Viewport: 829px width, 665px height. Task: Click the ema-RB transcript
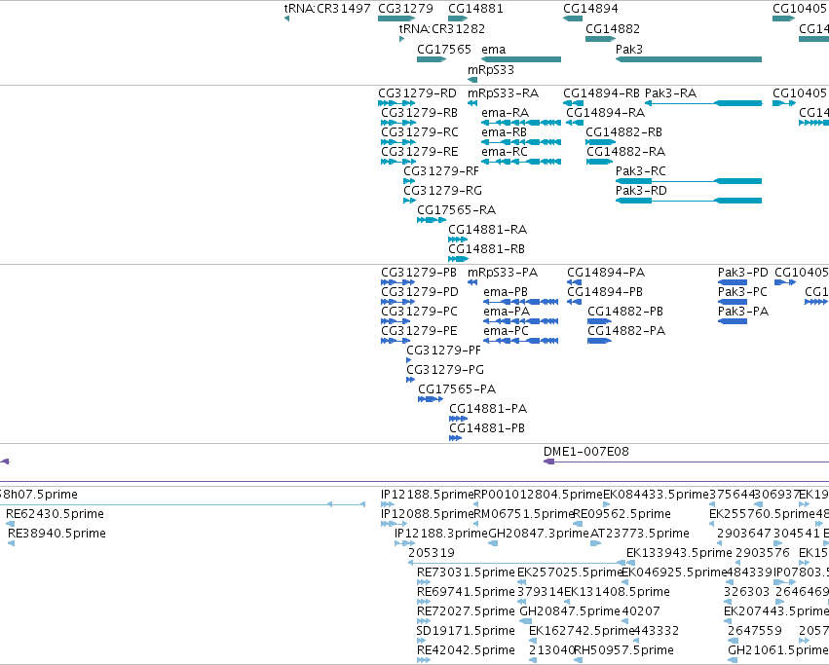tap(521, 142)
